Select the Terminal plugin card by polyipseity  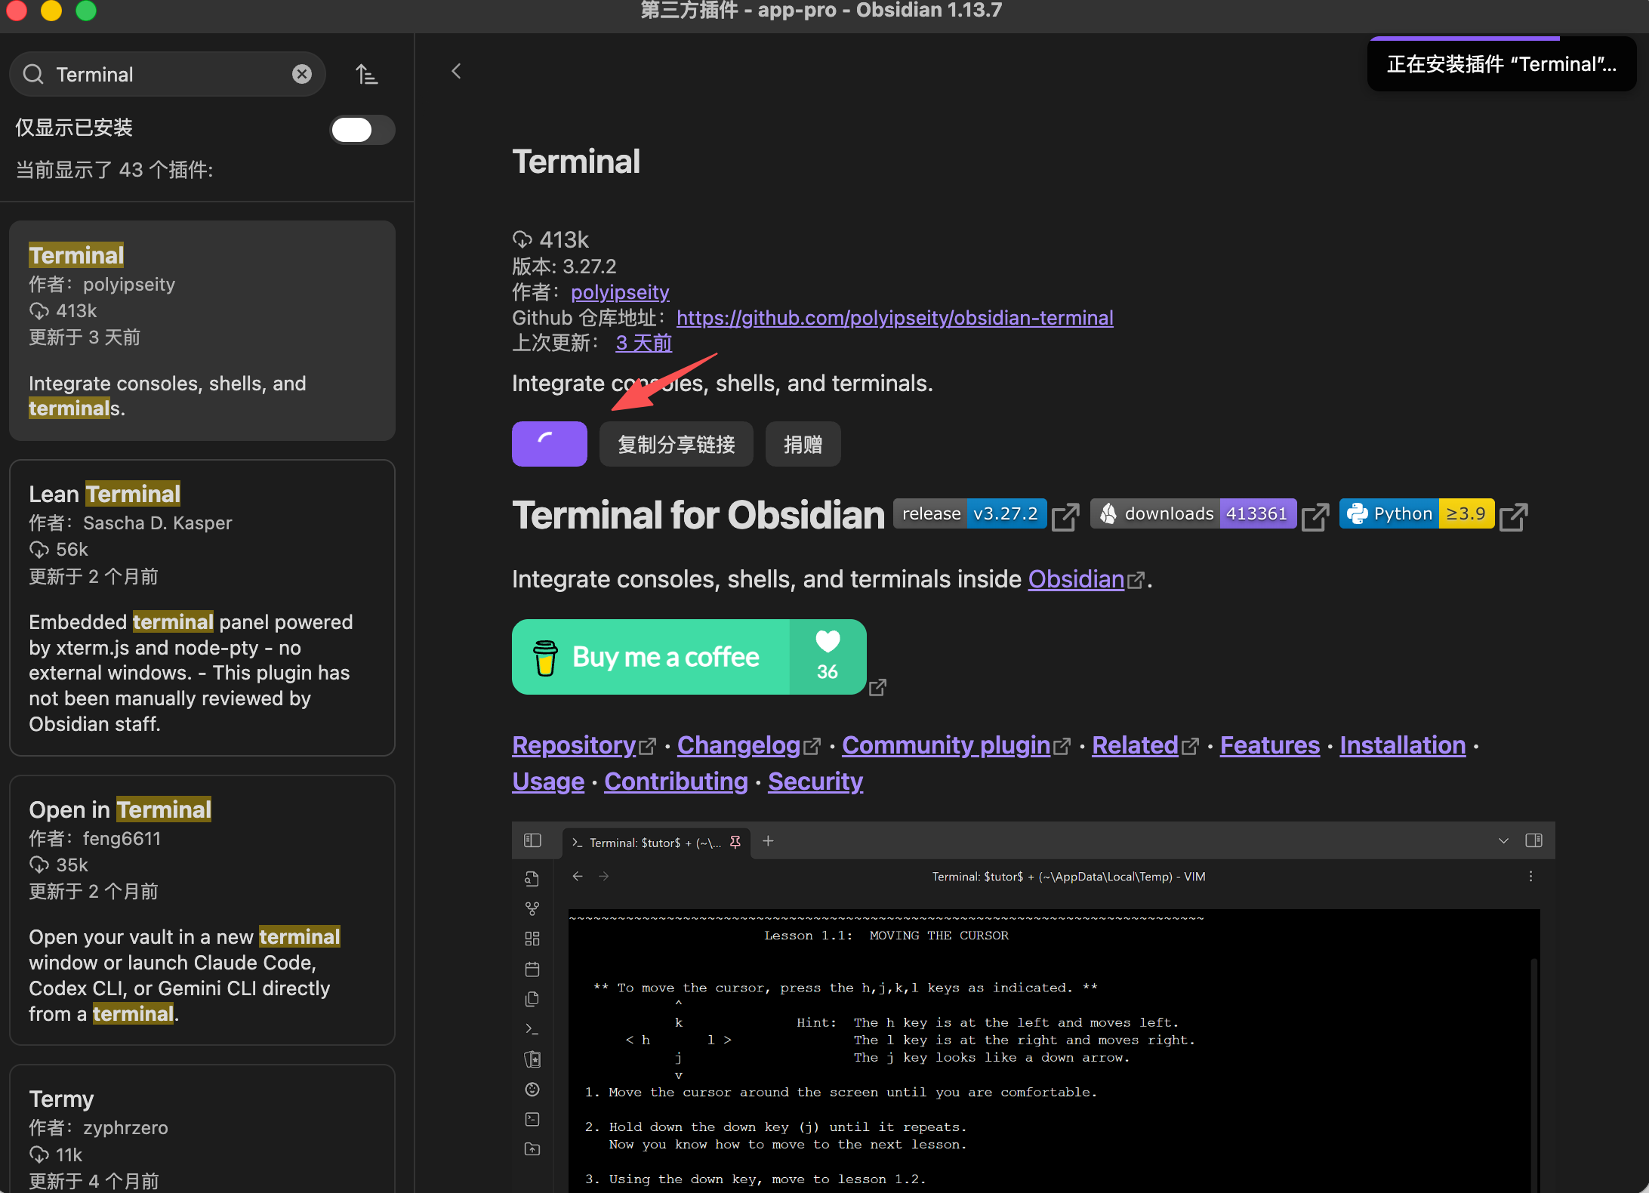pos(202,331)
